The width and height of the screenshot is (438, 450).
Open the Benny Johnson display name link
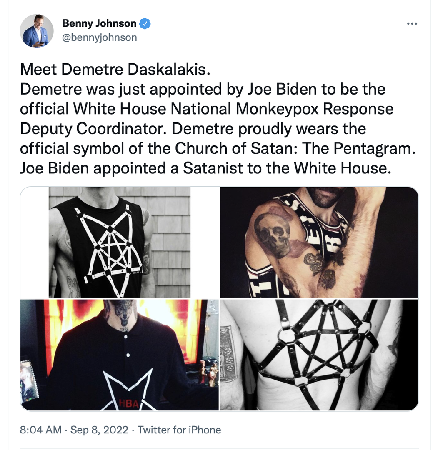click(x=99, y=24)
